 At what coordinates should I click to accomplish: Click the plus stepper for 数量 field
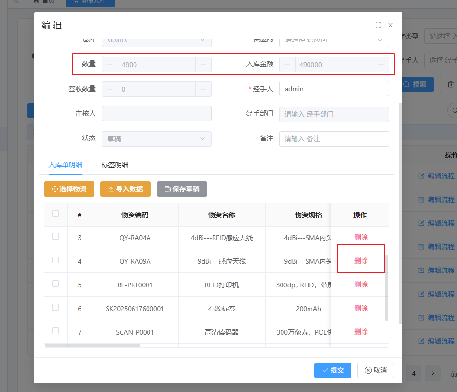203,65
